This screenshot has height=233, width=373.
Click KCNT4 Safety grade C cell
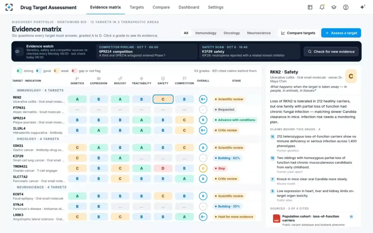pos(163,196)
